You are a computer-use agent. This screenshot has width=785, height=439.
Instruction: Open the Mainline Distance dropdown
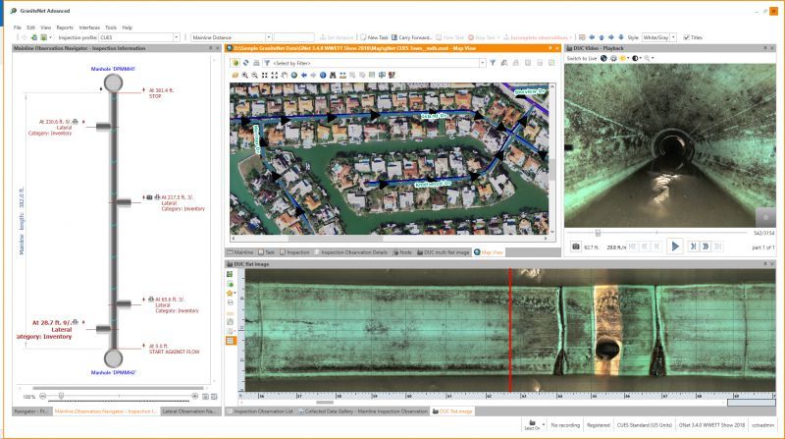pos(267,37)
